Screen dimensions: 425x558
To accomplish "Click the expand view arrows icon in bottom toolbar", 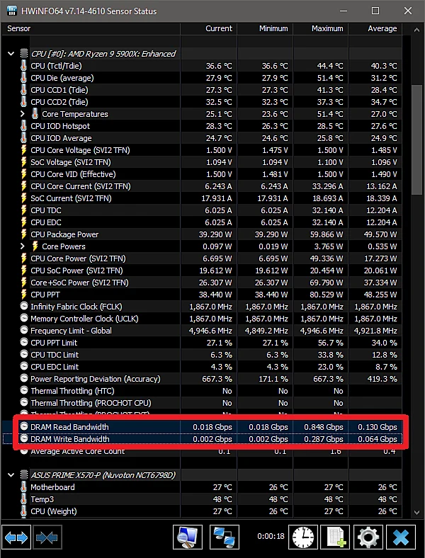I will click(17, 537).
